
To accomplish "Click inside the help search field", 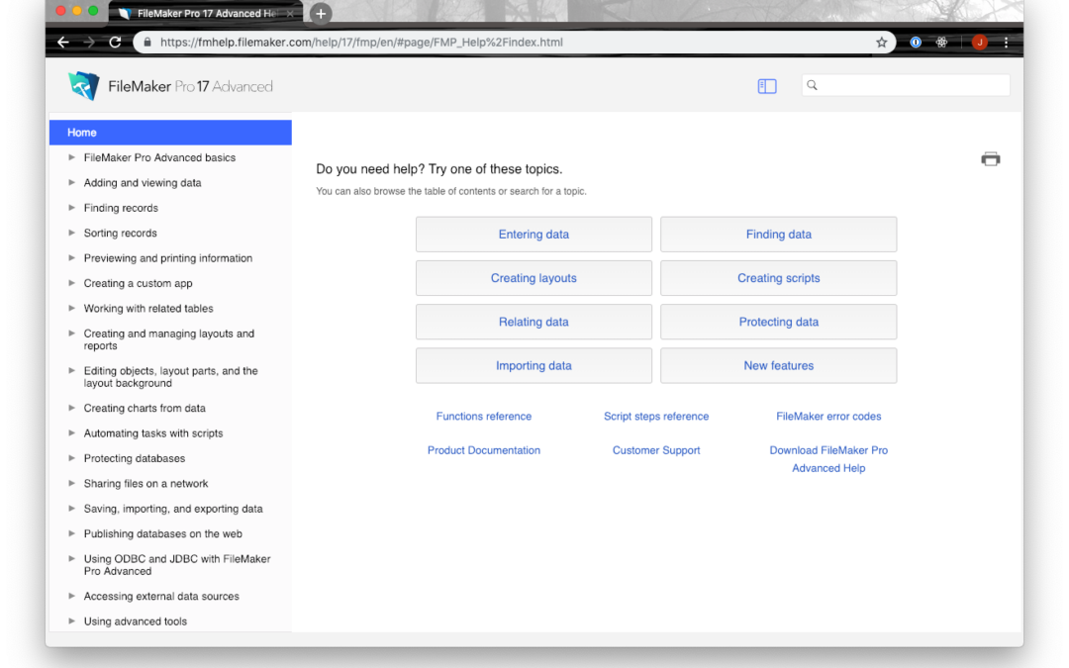I will coord(906,85).
